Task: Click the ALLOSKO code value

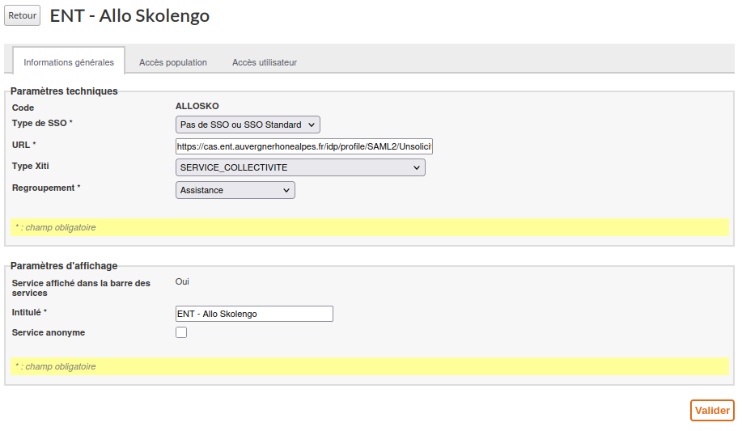Action: (197, 106)
